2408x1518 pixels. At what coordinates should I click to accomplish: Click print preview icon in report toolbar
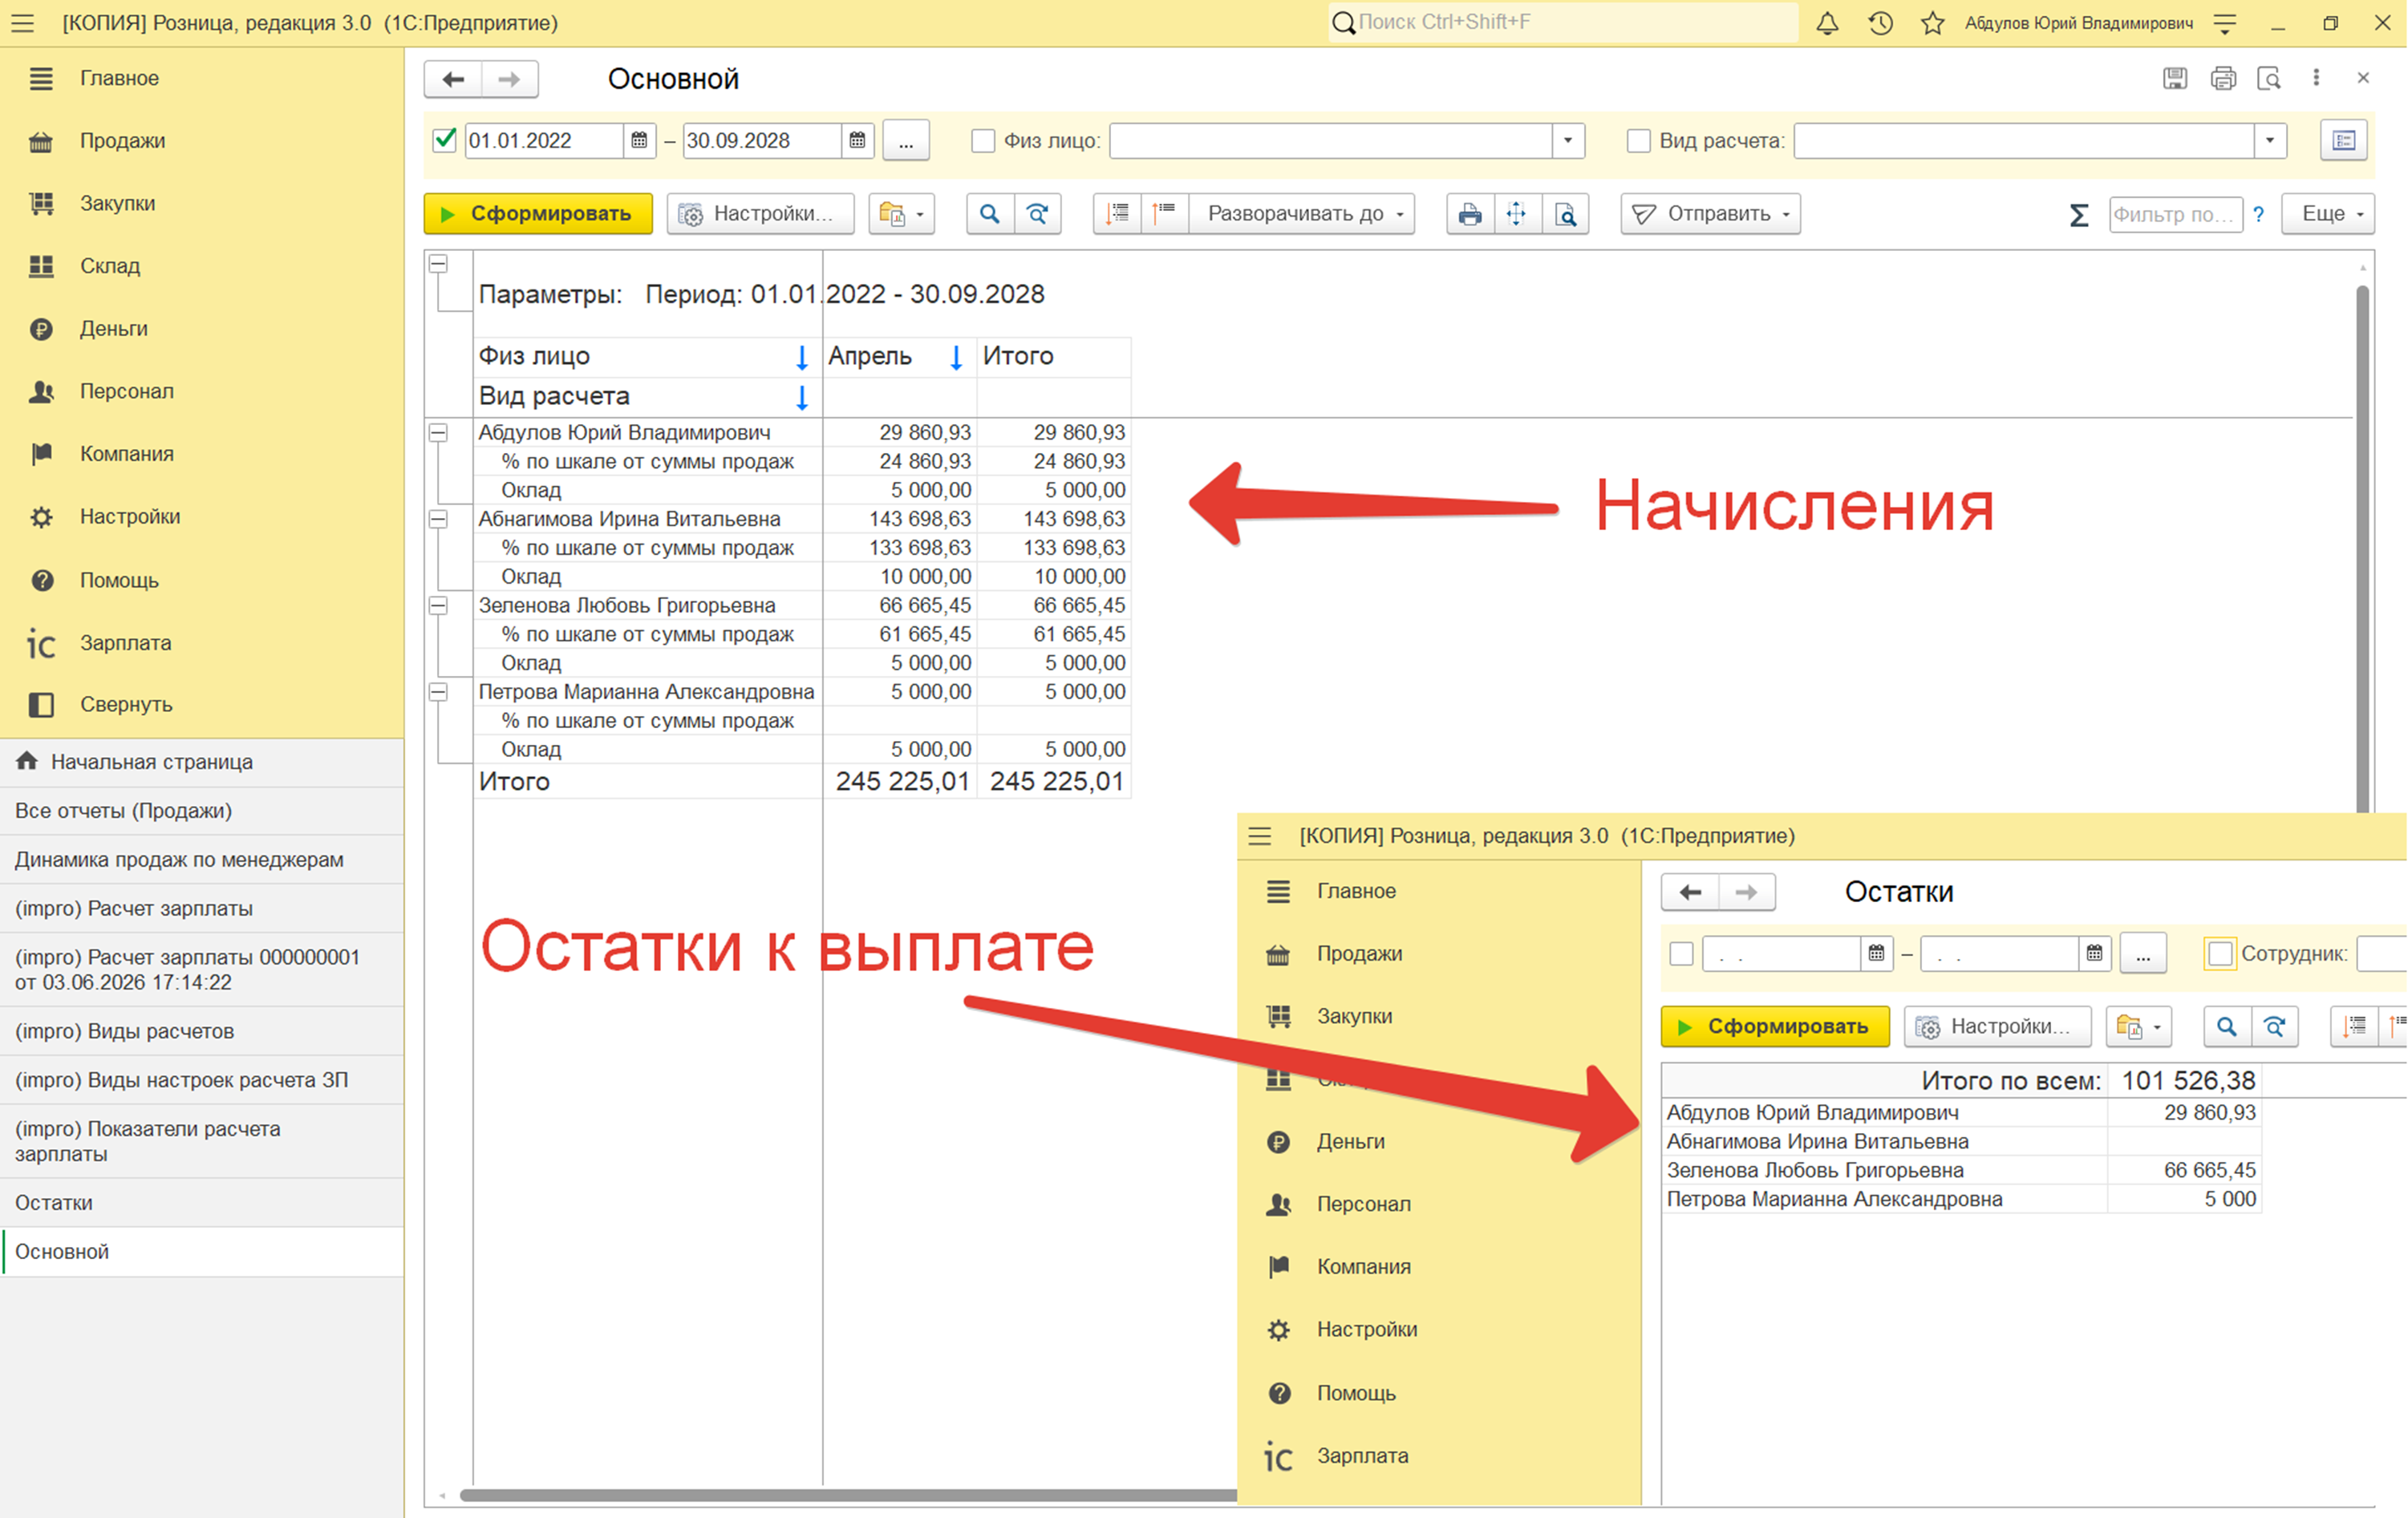pyautogui.click(x=1565, y=213)
